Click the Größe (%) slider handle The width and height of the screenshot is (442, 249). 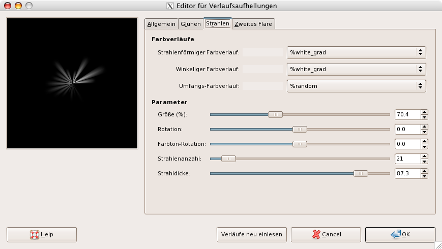(275, 115)
